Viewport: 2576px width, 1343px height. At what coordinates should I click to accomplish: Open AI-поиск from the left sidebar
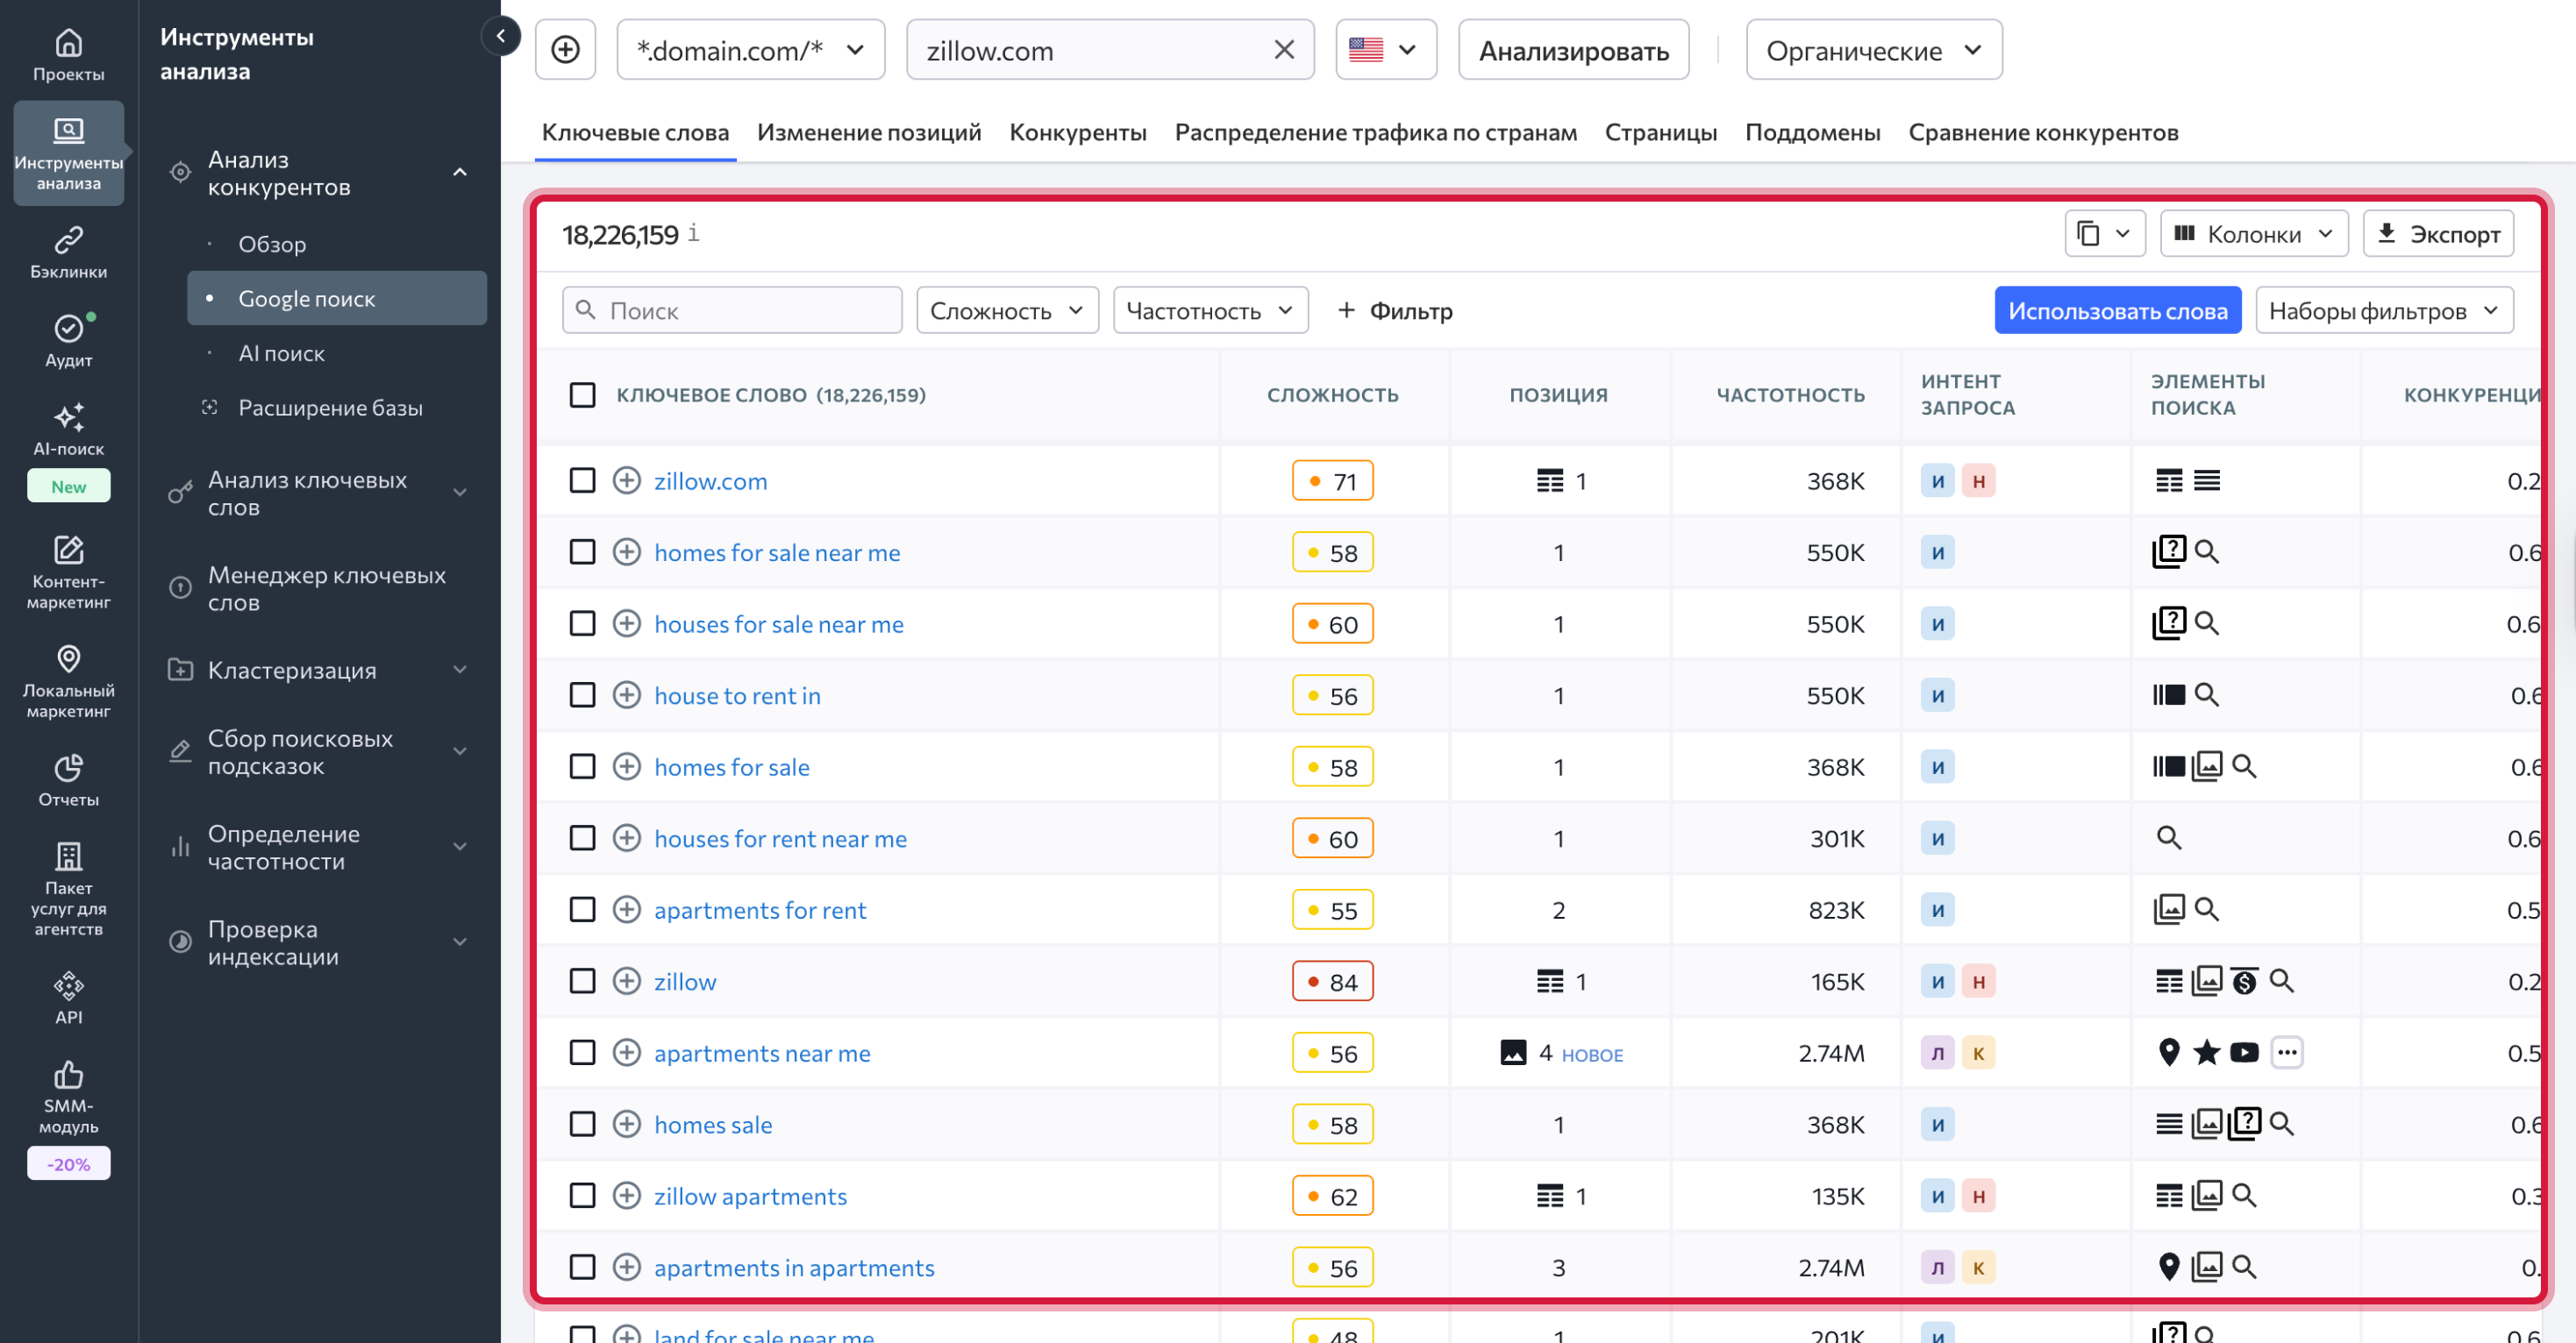click(67, 430)
